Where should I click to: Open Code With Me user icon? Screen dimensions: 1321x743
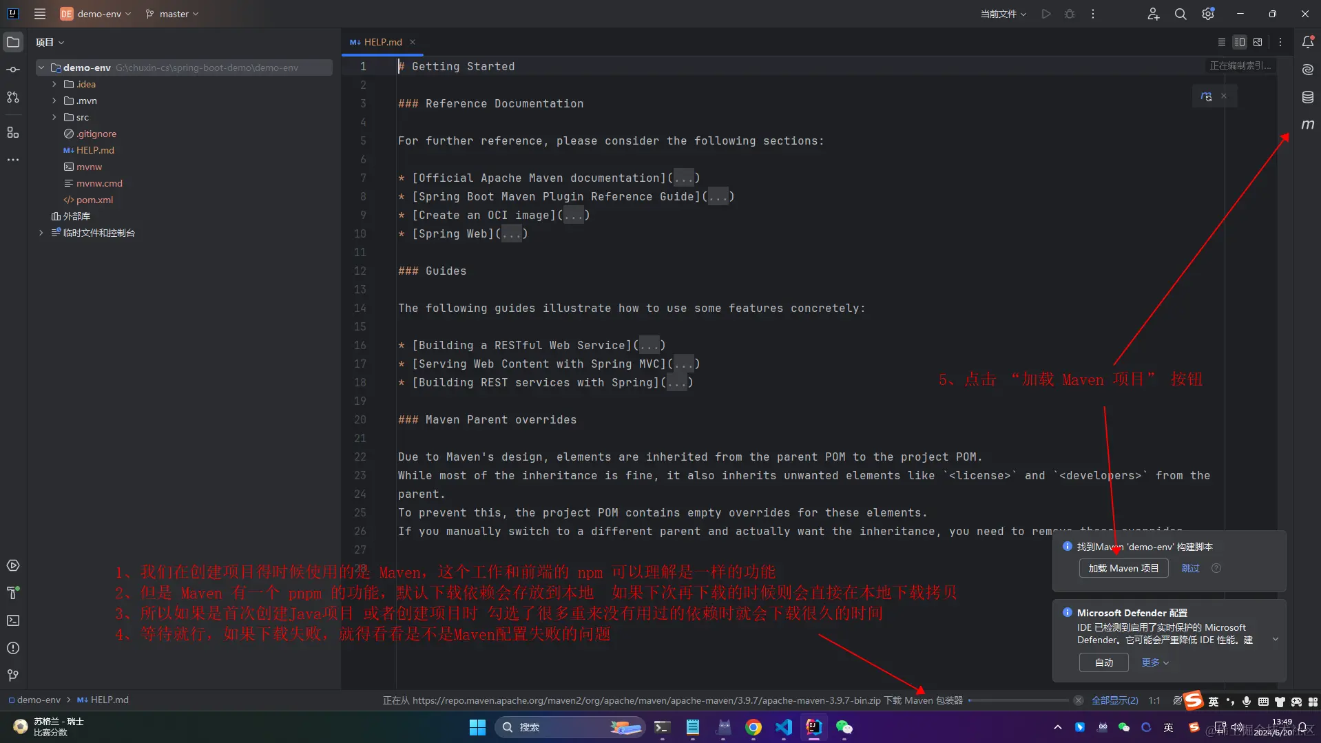(x=1153, y=14)
